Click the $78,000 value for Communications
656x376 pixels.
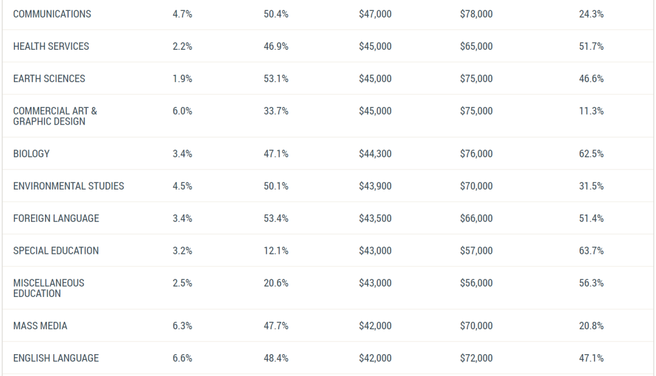(x=476, y=14)
